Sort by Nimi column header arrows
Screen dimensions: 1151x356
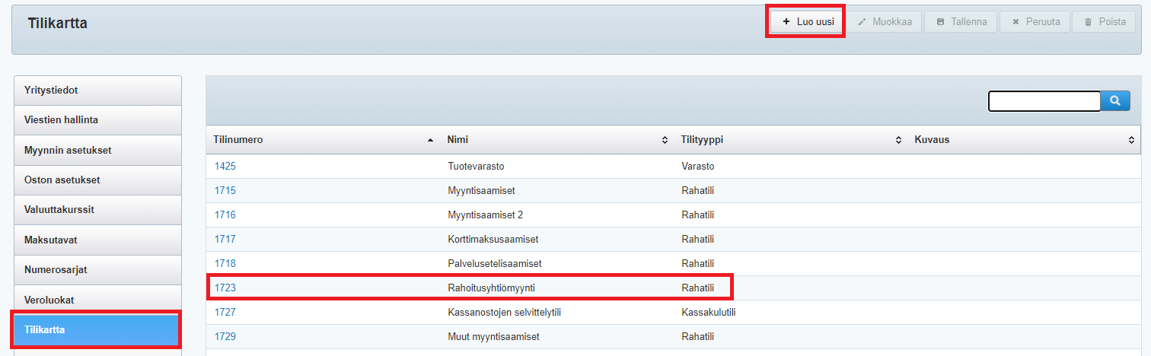coord(665,141)
